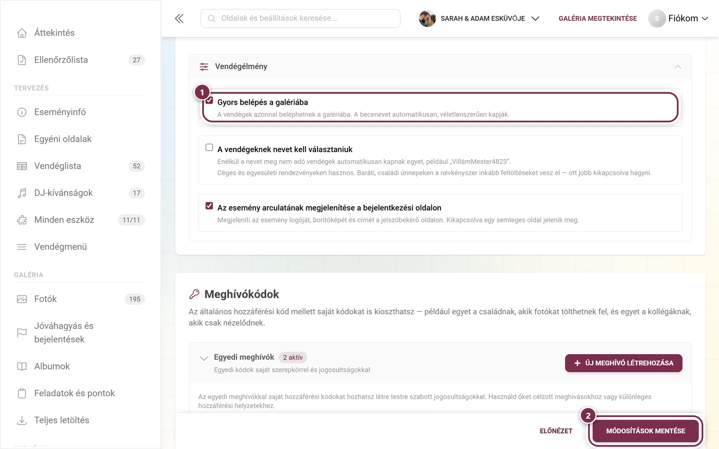Viewport: 719px width, 449px height.
Task: Expand the Fiókom account menu
Action: pos(679,18)
